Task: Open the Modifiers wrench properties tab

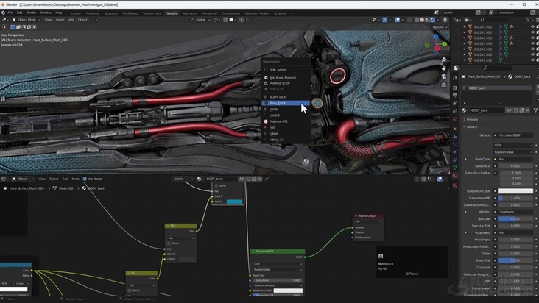Action: (455, 137)
